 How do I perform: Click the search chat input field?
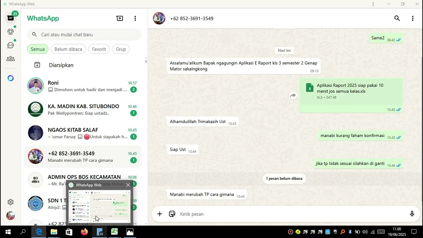coord(84,34)
